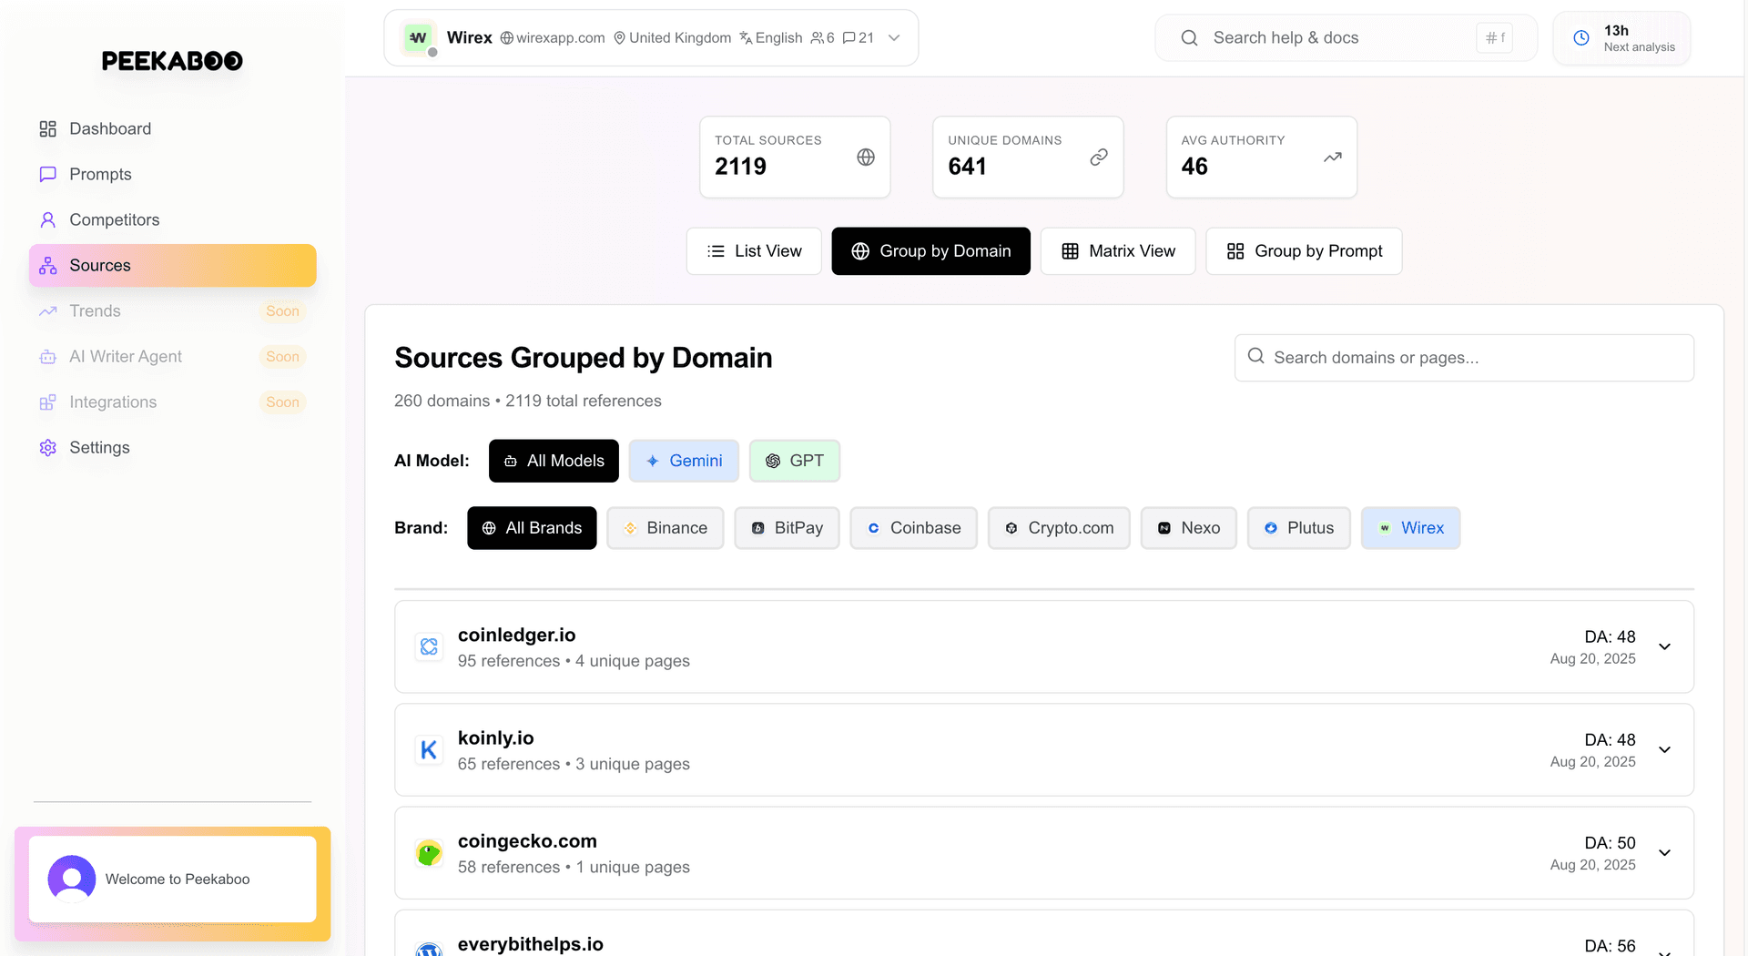1748x956 pixels.
Task: Click the Unique Domains value 641
Action: (967, 167)
